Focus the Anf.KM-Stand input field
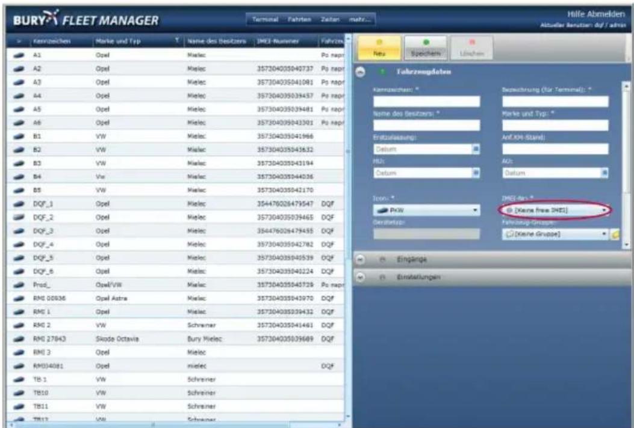The image size is (634, 428). [x=555, y=150]
